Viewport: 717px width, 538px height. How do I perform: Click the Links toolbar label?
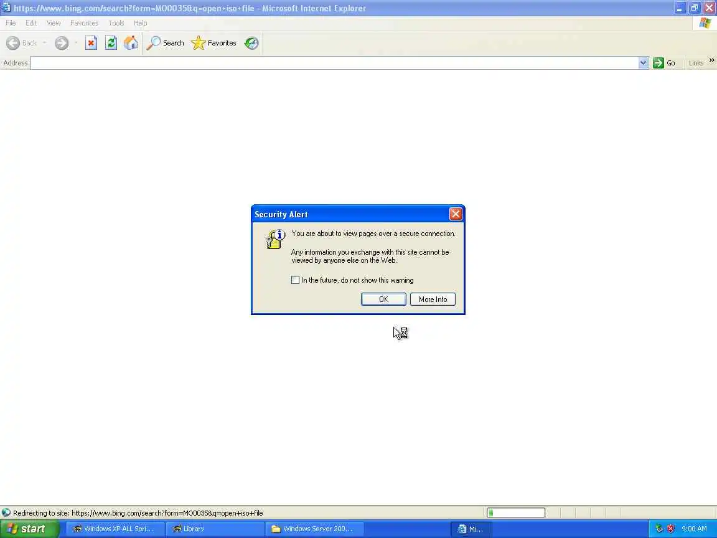[x=696, y=63]
